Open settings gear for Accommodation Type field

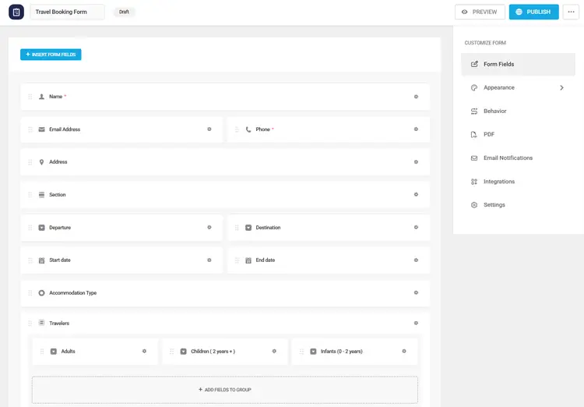pyautogui.click(x=416, y=292)
